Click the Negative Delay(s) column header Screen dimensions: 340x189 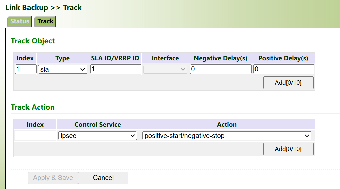point(221,58)
